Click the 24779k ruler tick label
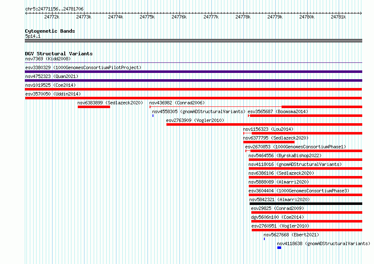This screenshot has height=264, width=374. [x=275, y=17]
